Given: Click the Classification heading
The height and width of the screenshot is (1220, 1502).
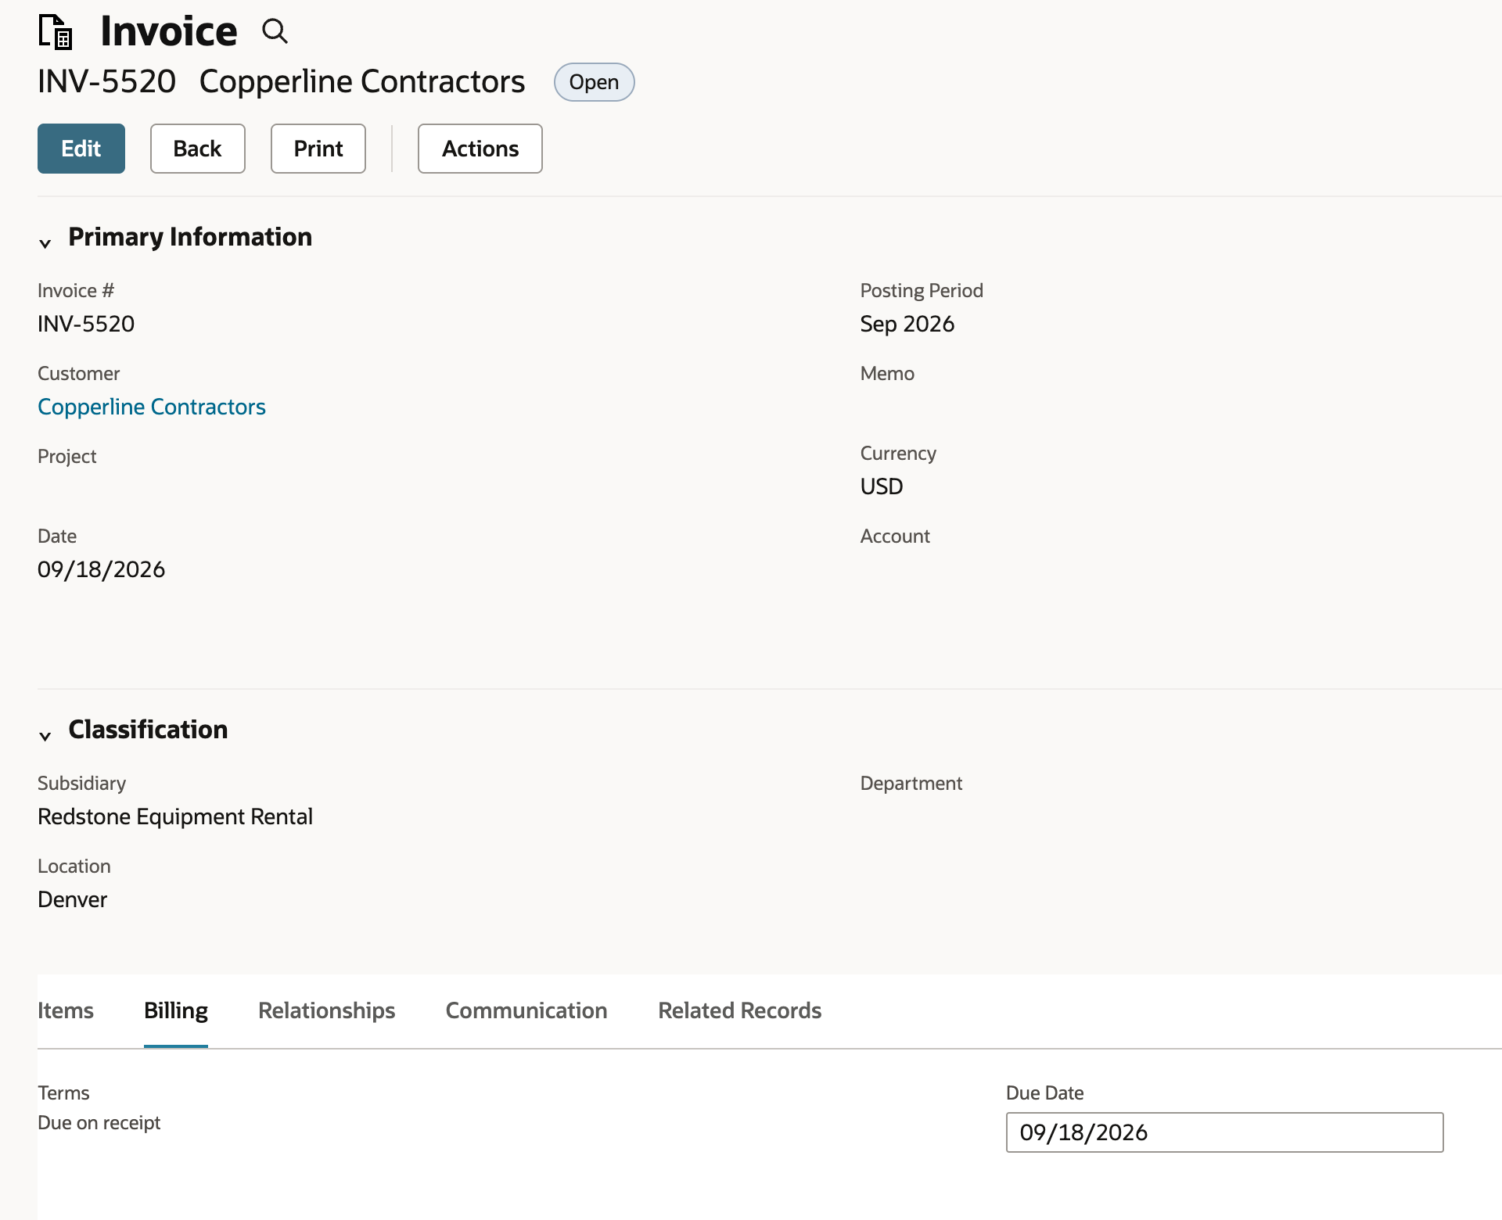Looking at the screenshot, I should (x=149, y=730).
